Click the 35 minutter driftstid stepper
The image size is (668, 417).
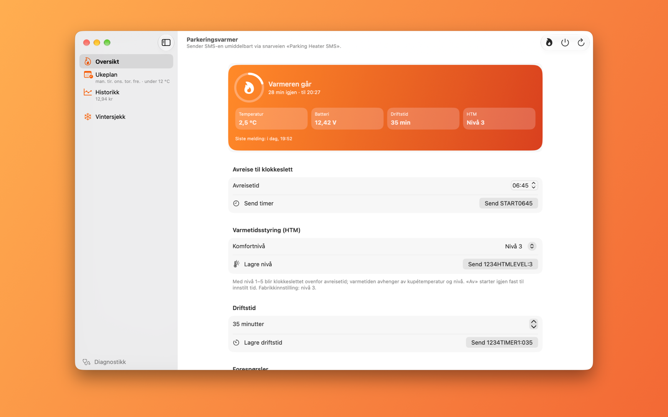(534, 324)
